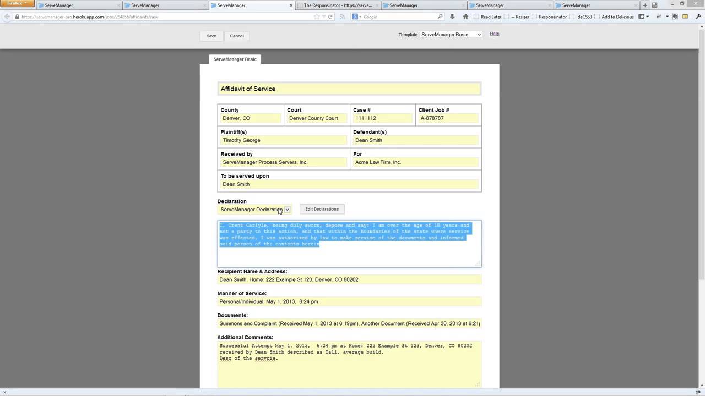Click the deCSS3 bookmark
Image resolution: width=705 pixels, height=396 pixels.
coord(581,16)
